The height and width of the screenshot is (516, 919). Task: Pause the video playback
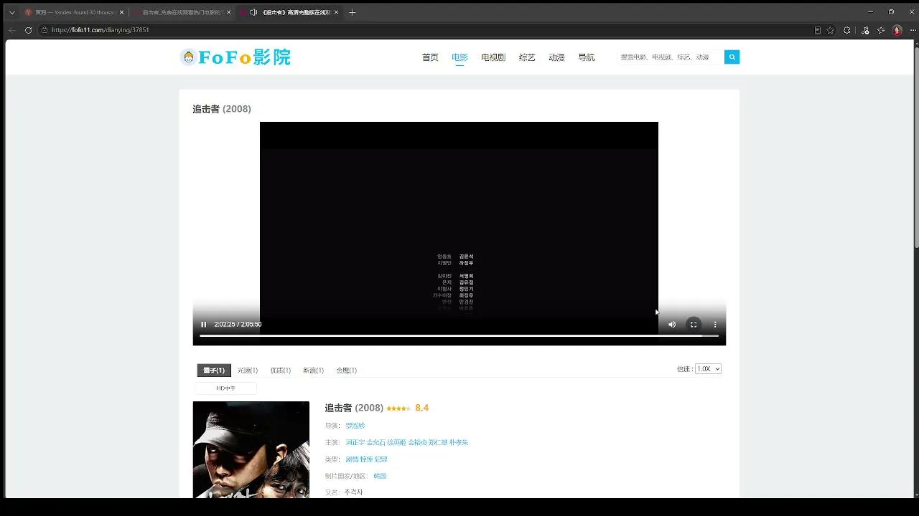click(x=203, y=325)
